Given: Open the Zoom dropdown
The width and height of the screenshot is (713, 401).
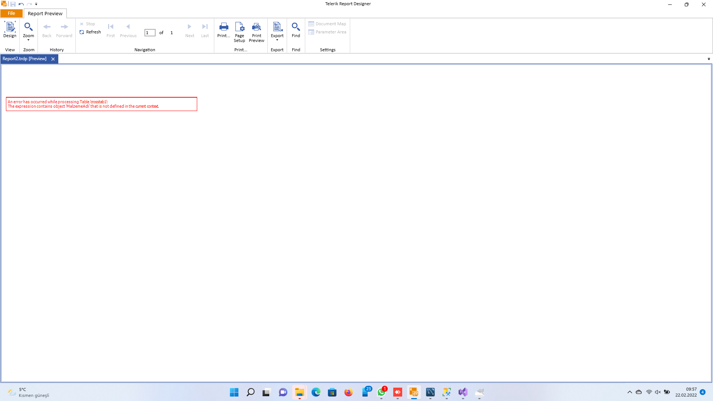Looking at the screenshot, I should click(28, 31).
